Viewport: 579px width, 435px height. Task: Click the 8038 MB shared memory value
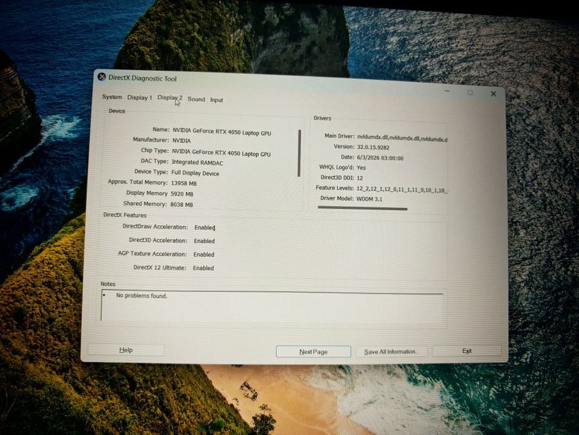coord(181,204)
